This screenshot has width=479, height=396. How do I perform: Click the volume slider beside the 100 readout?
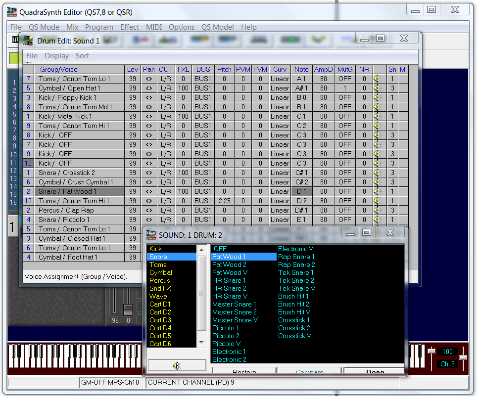[x=431, y=352]
